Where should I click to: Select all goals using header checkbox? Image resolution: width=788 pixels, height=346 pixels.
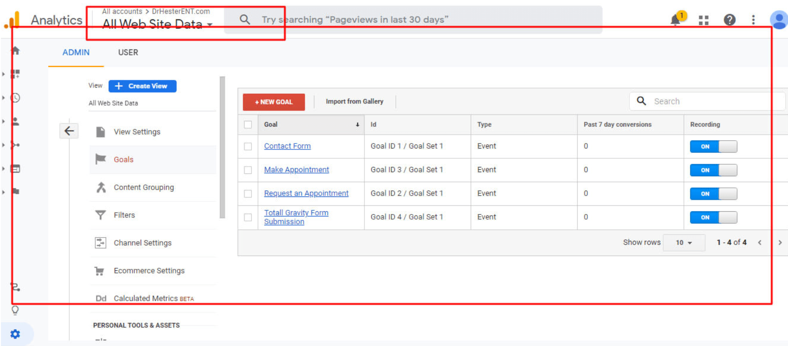point(248,125)
